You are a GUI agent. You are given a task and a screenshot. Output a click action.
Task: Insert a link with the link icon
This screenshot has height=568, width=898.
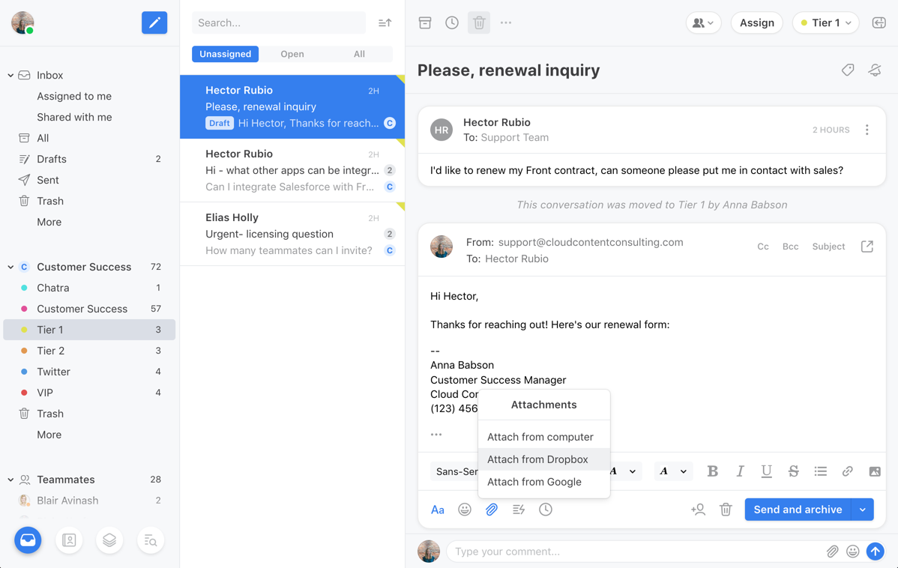[x=847, y=471]
